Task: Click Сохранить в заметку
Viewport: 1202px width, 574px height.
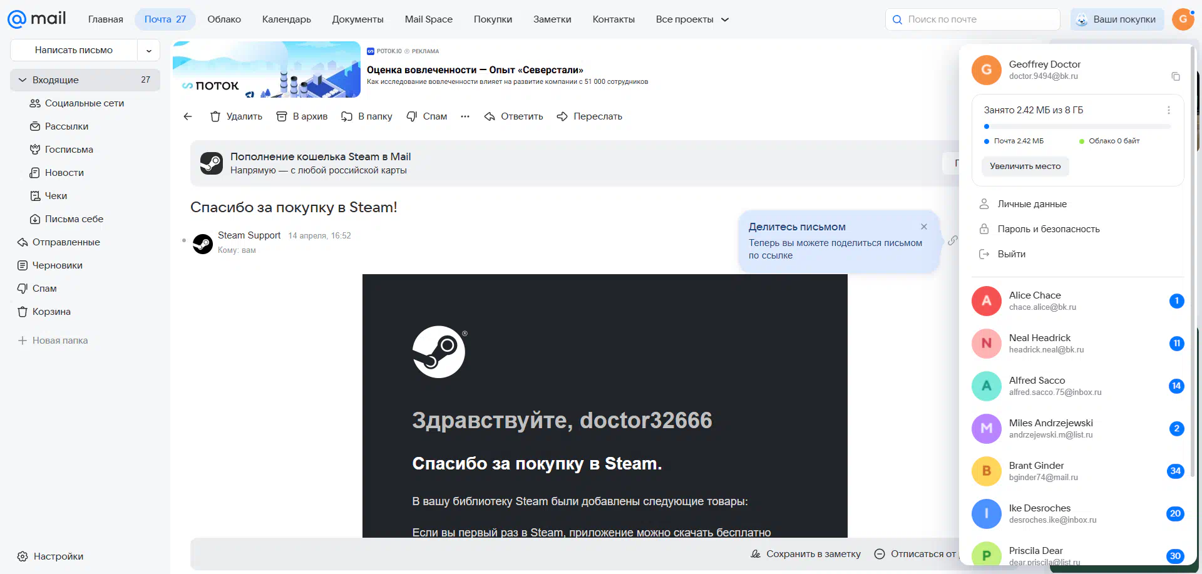Action: (806, 554)
